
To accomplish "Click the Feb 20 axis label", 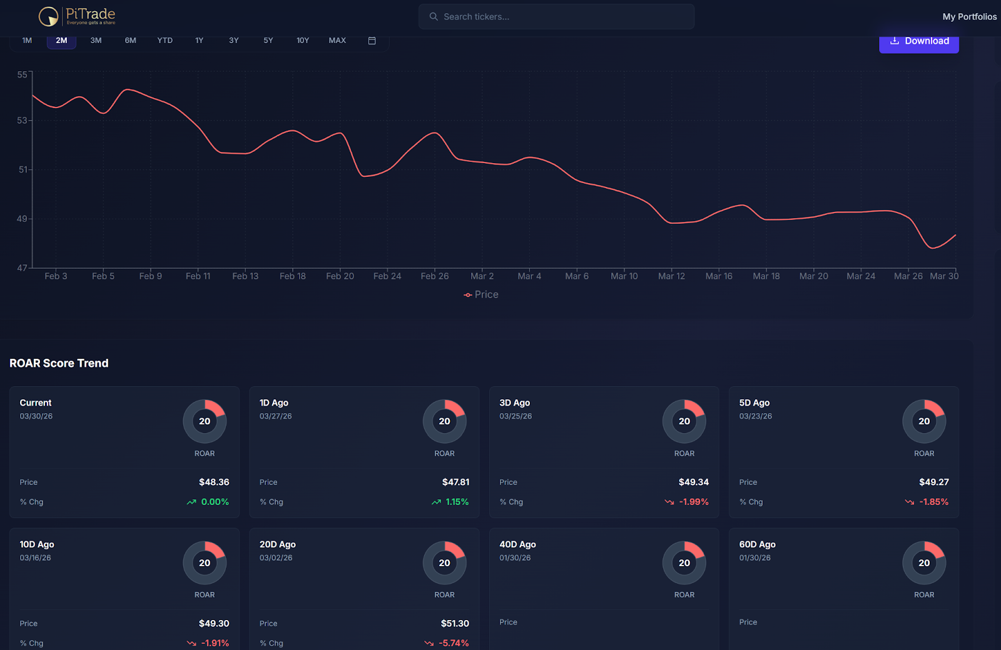I will click(x=340, y=276).
